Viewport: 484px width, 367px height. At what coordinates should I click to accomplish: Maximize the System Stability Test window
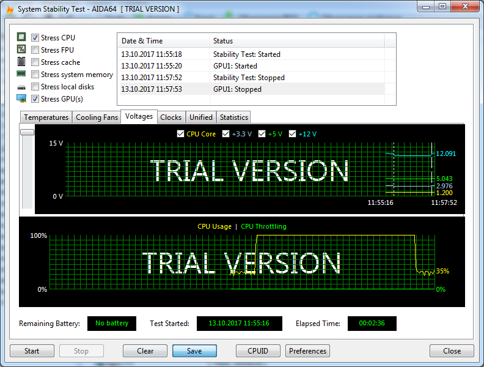442,7
